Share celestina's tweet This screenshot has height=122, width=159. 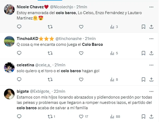(151, 79)
